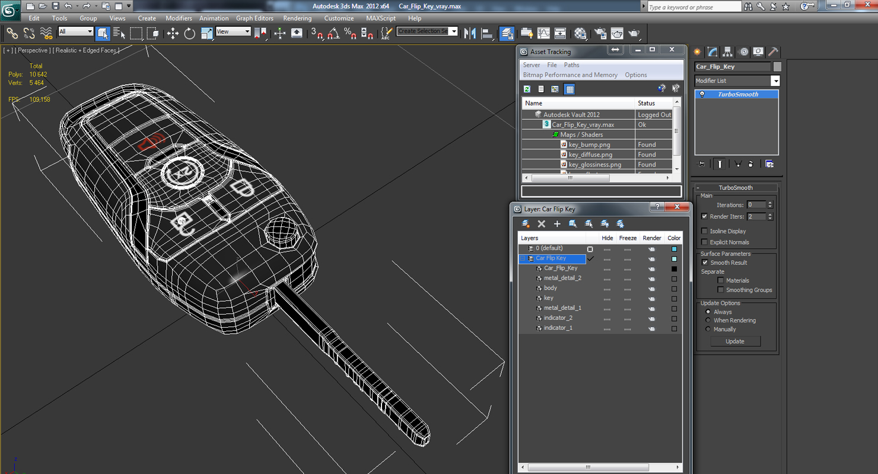The image size is (878, 474).
Task: Choose the Bind to Space Warp tool
Action: 46,33
